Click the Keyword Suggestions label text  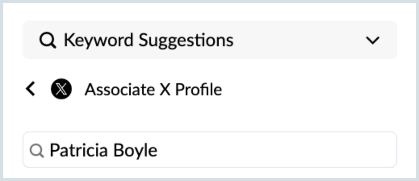(149, 41)
